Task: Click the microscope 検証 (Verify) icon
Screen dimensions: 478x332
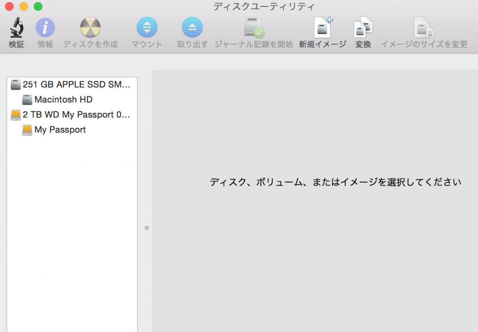Action: coord(16,28)
